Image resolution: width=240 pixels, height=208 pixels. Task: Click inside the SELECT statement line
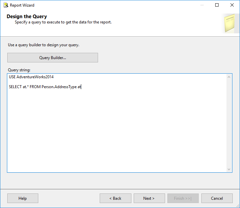45,87
